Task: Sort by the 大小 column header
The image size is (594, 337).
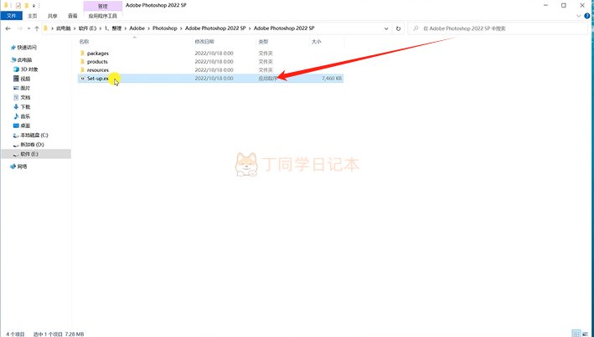Action: [317, 42]
